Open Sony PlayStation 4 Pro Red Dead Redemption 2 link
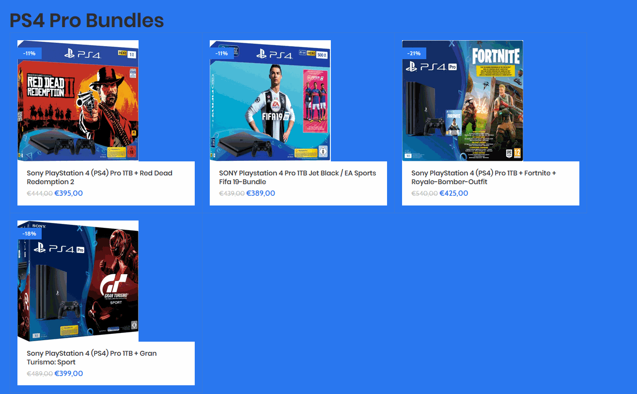 coord(99,177)
